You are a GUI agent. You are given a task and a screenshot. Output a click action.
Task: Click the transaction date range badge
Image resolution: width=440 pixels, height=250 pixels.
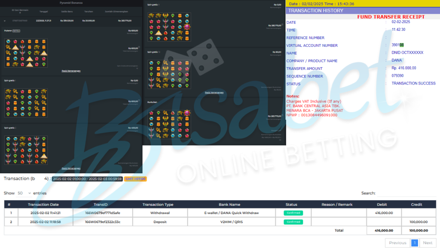(87, 179)
